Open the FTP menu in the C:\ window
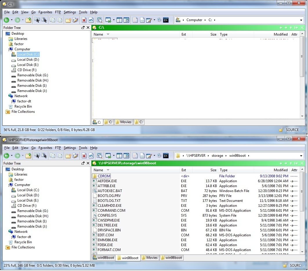 click(58, 12)
